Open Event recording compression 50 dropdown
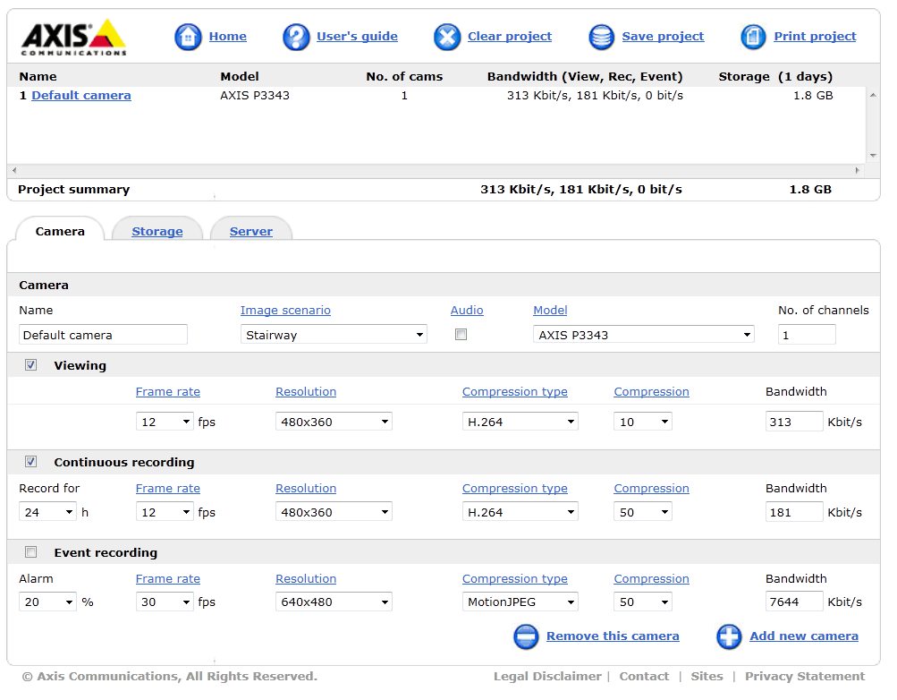 pyautogui.click(x=643, y=602)
